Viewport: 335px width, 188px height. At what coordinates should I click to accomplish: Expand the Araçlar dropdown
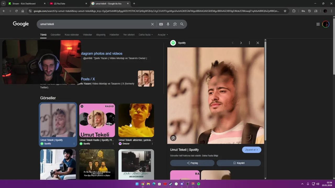click(x=163, y=35)
